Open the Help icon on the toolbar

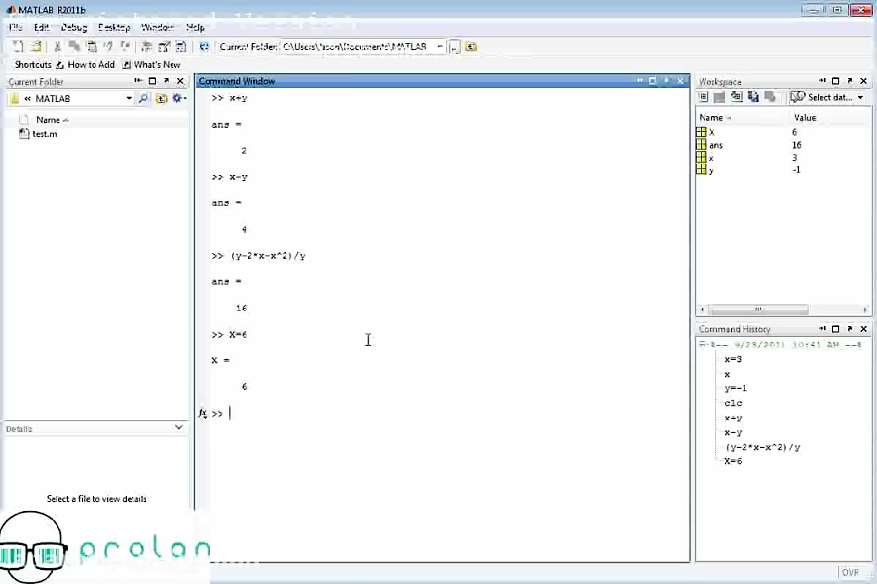205,45
